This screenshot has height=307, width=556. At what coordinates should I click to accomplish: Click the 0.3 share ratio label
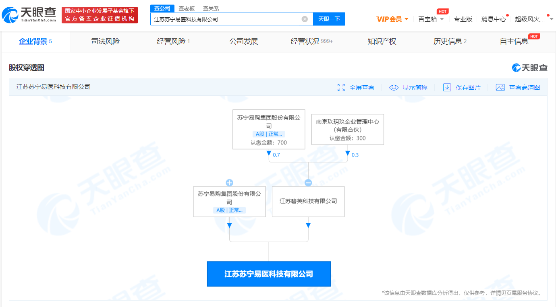(355, 155)
